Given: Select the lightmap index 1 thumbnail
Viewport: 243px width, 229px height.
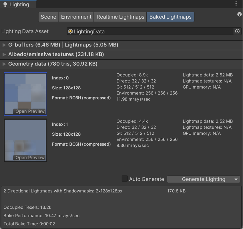Looking at the screenshot, I should click(x=25, y=137).
